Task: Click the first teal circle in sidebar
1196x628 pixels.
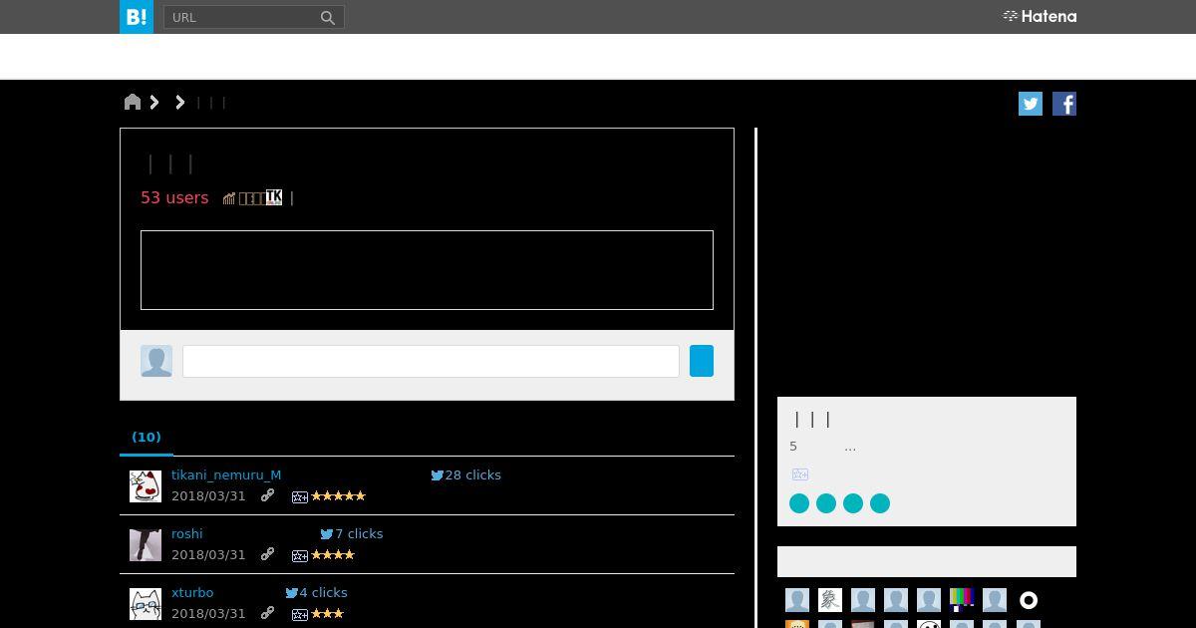Action: pos(799,503)
